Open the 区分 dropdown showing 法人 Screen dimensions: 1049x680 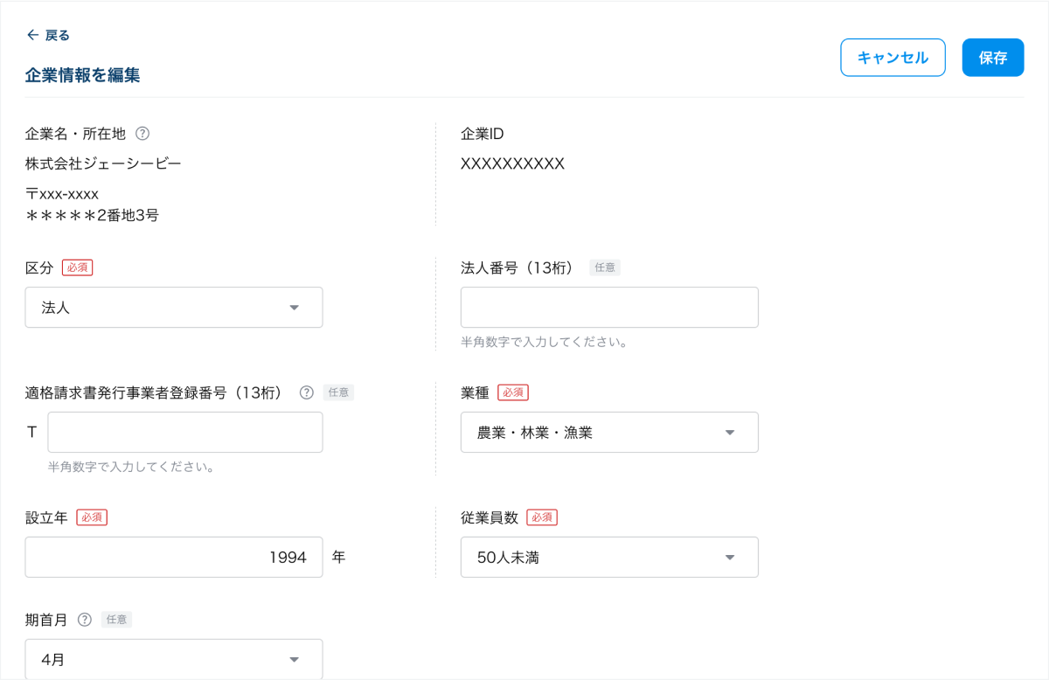tap(174, 308)
